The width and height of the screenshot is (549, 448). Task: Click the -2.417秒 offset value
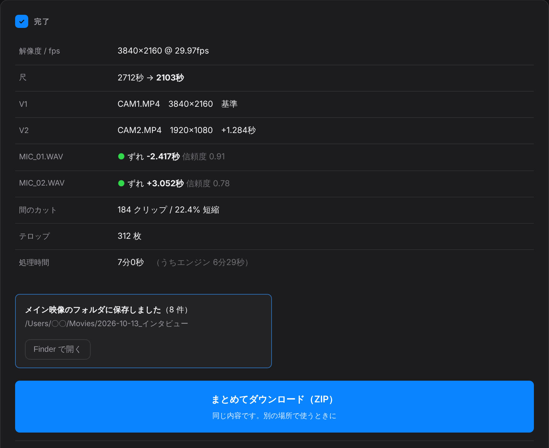(163, 157)
